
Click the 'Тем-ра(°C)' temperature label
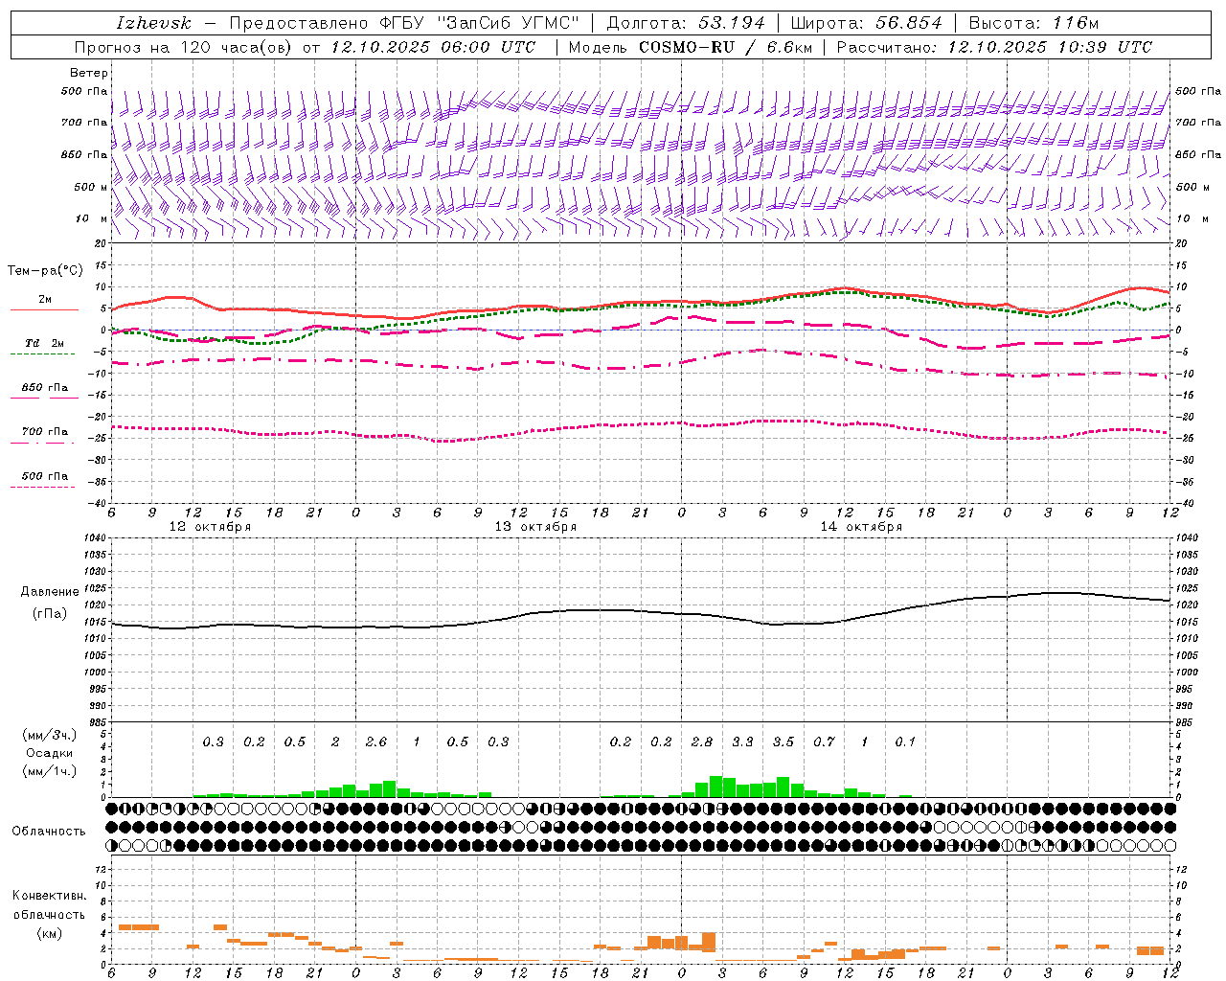tap(45, 271)
